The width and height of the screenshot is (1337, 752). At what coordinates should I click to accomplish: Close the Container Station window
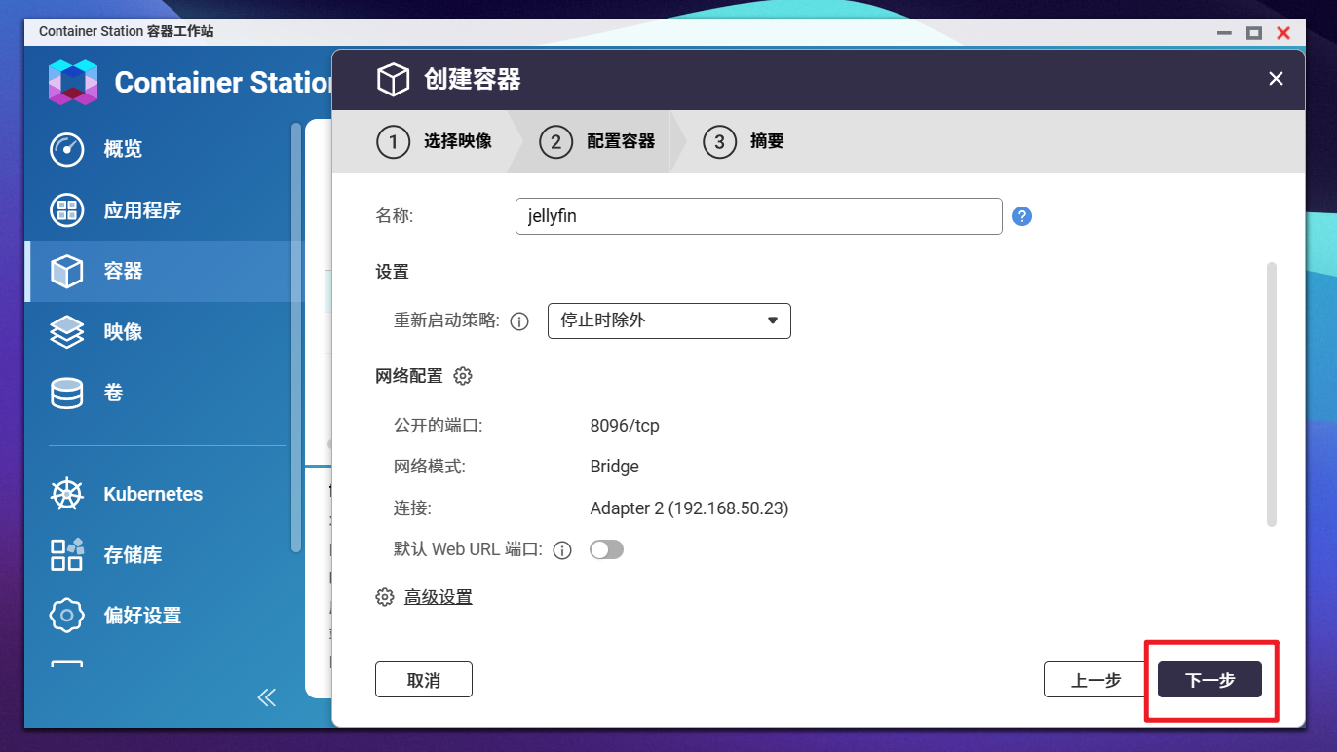(x=1283, y=33)
